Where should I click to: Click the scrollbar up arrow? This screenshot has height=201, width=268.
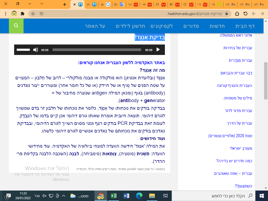click(x=266, y=21)
